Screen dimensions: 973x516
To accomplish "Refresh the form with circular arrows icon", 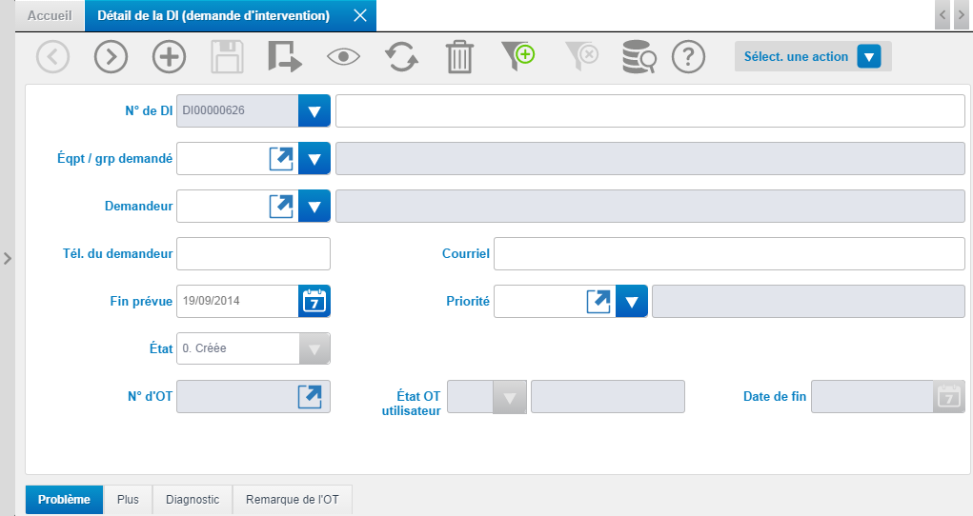I will click(x=401, y=57).
